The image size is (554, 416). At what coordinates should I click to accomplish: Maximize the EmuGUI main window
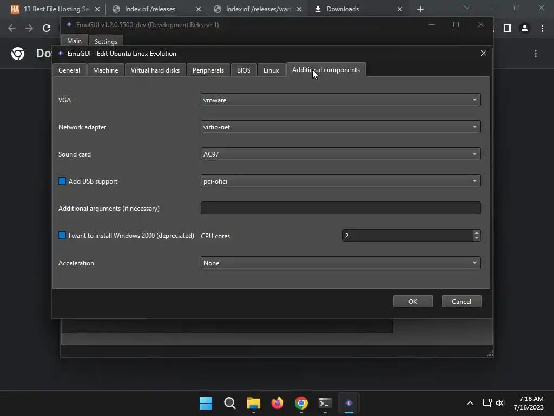[456, 24]
